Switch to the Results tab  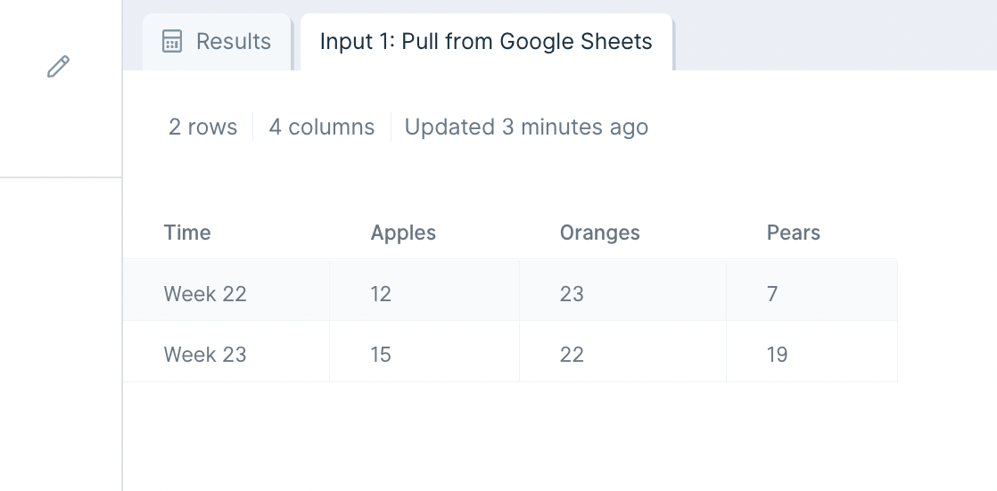[x=217, y=42]
